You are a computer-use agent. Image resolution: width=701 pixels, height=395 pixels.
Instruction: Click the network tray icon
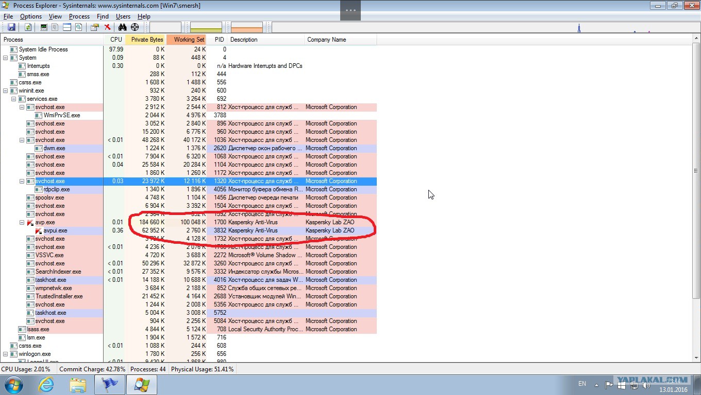coord(635,385)
